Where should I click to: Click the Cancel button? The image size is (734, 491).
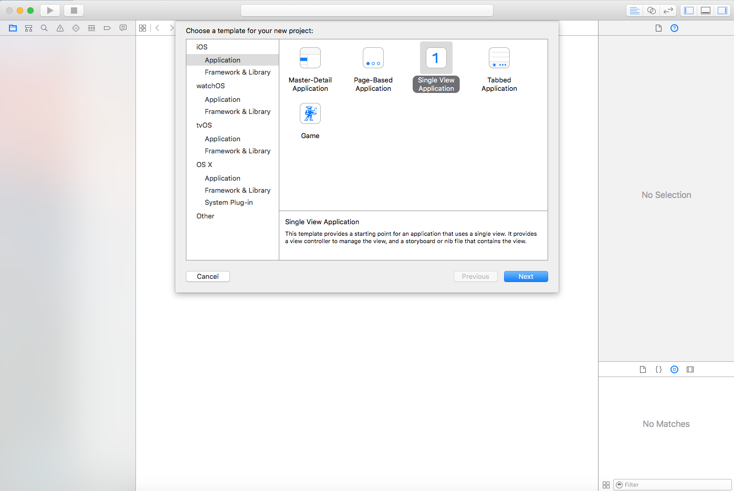coord(208,276)
